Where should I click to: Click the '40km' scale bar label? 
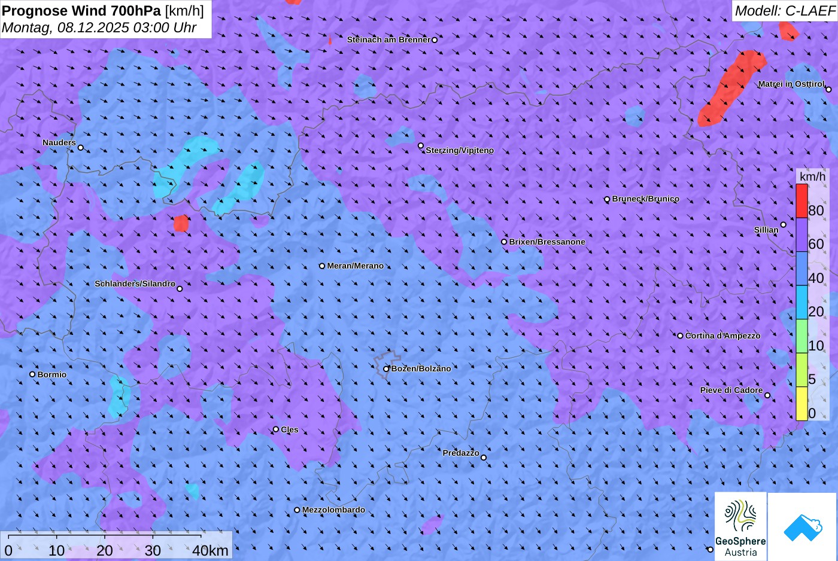tap(210, 550)
